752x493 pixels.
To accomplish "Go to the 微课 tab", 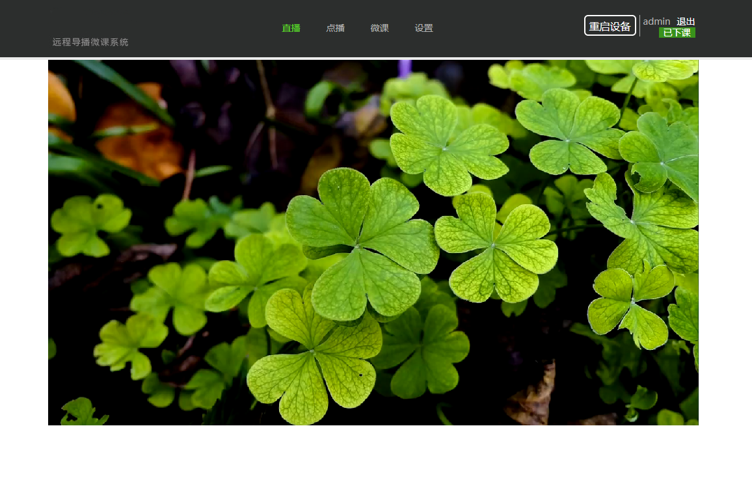I will click(x=379, y=28).
